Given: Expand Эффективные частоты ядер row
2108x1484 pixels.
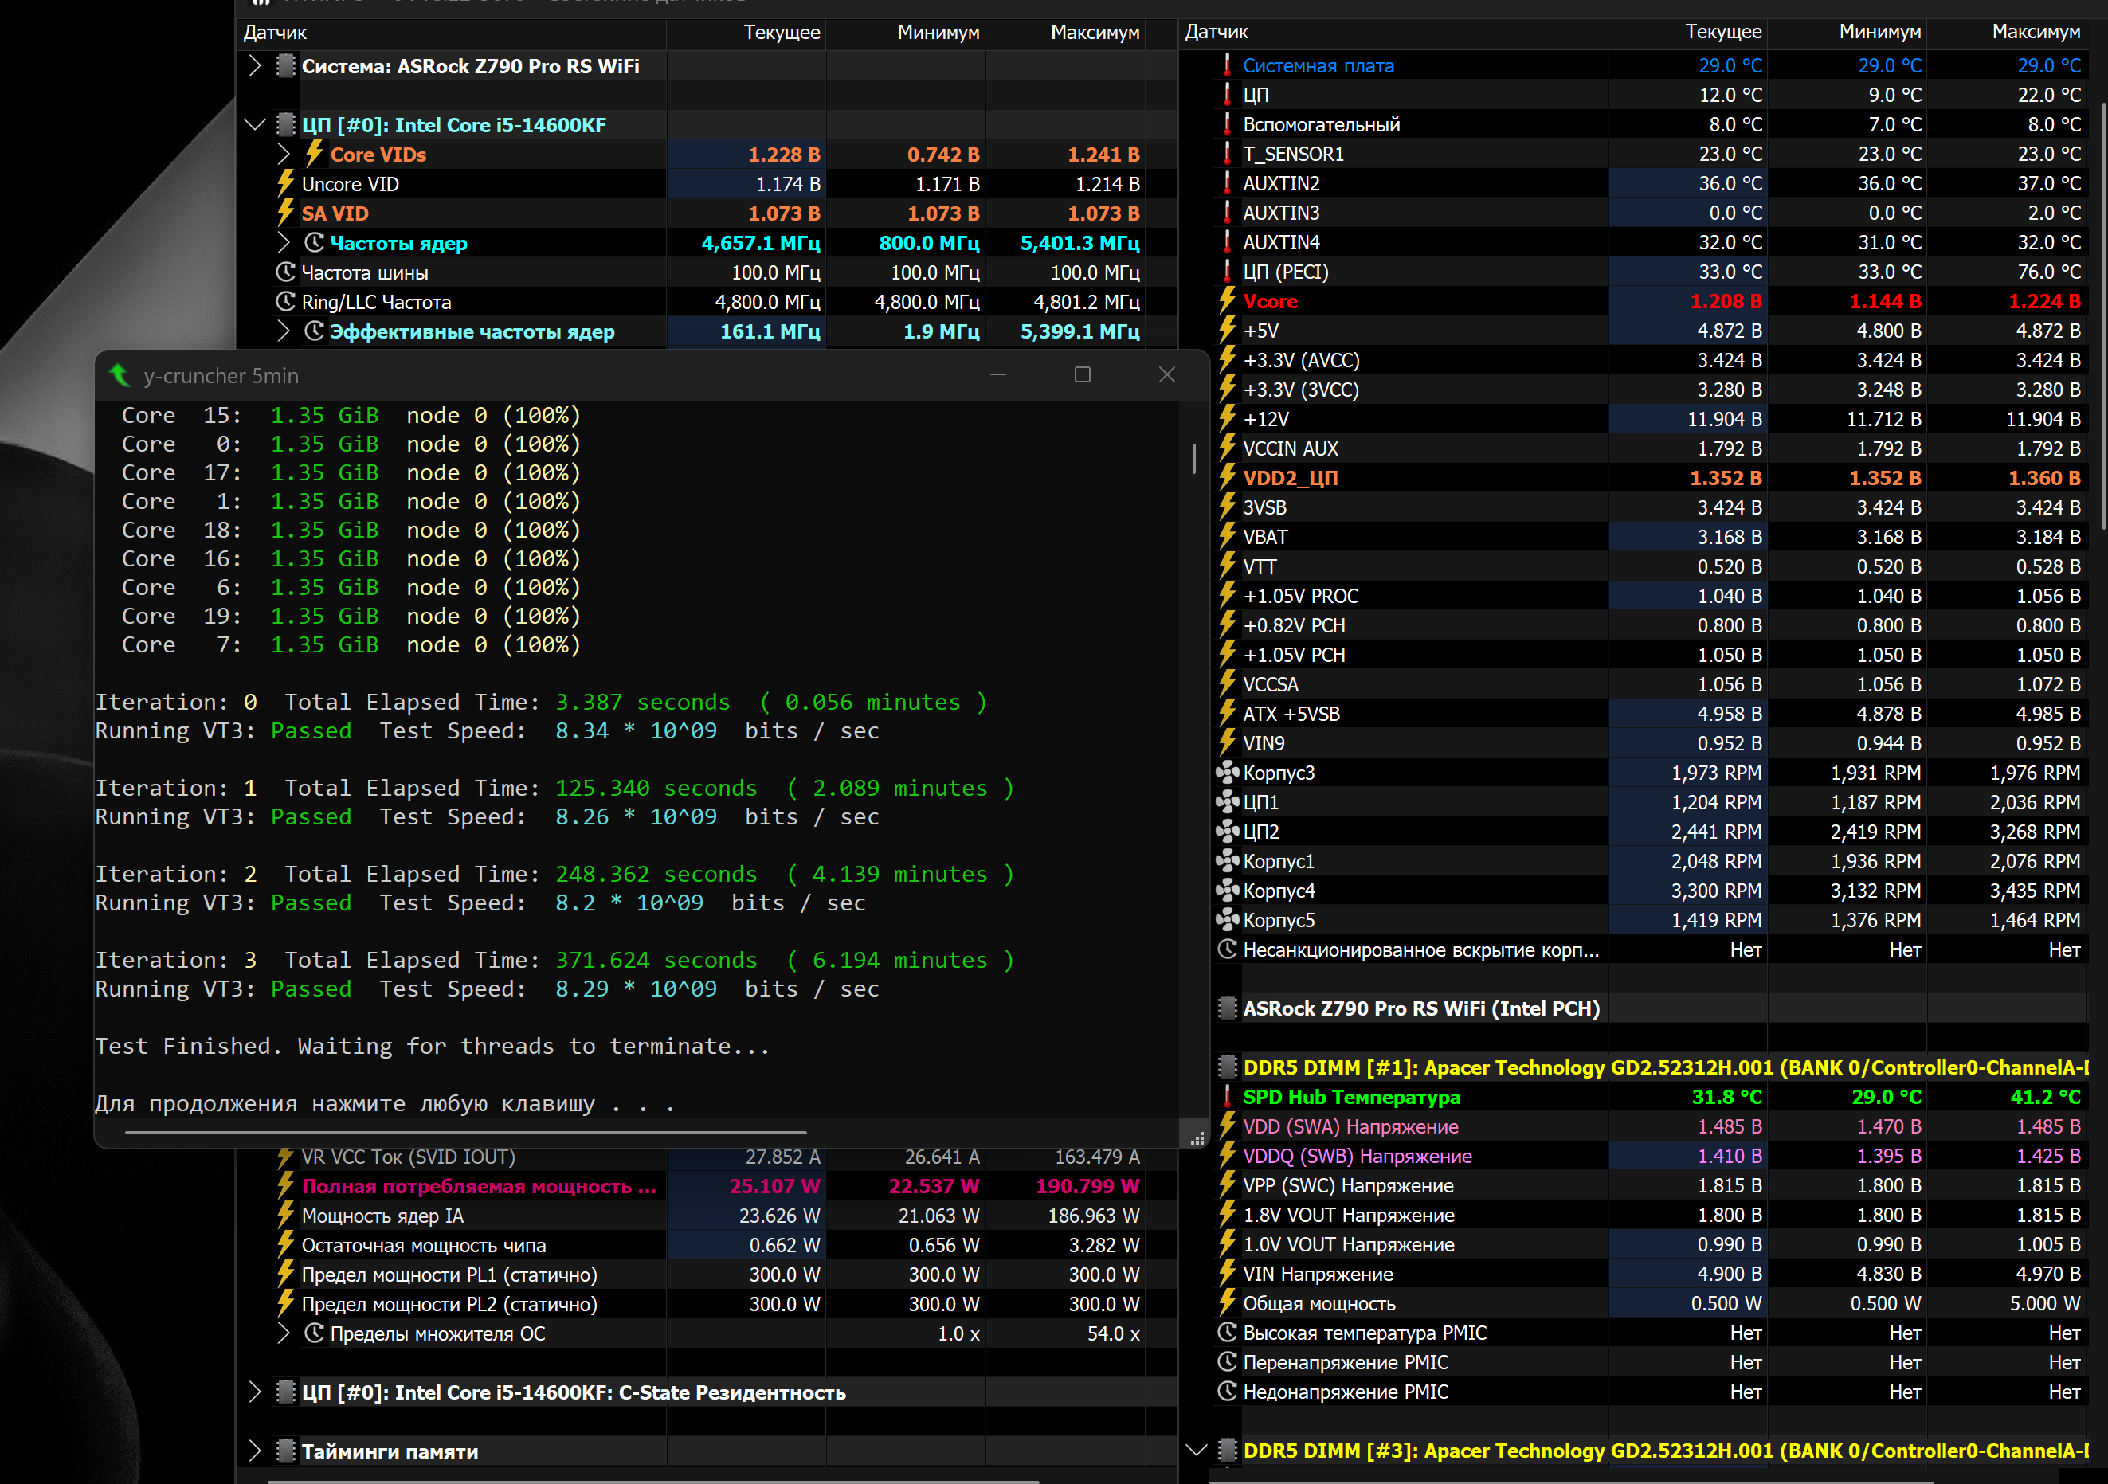Looking at the screenshot, I should (284, 331).
